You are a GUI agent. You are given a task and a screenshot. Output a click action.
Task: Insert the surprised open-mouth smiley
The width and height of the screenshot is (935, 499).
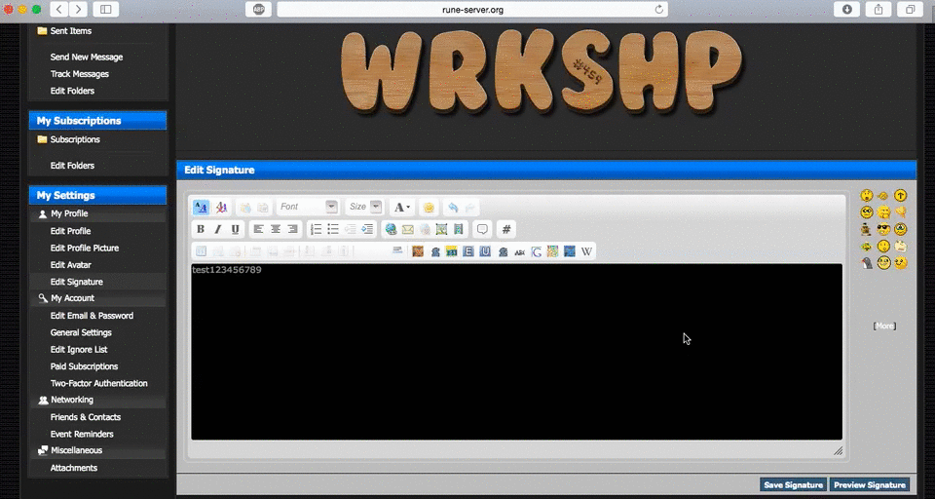click(867, 195)
